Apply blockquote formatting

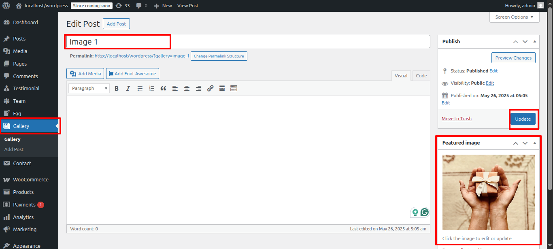tap(163, 88)
